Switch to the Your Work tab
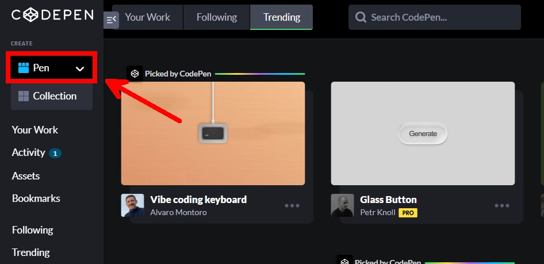Viewport: 544px width, 264px height. click(147, 17)
